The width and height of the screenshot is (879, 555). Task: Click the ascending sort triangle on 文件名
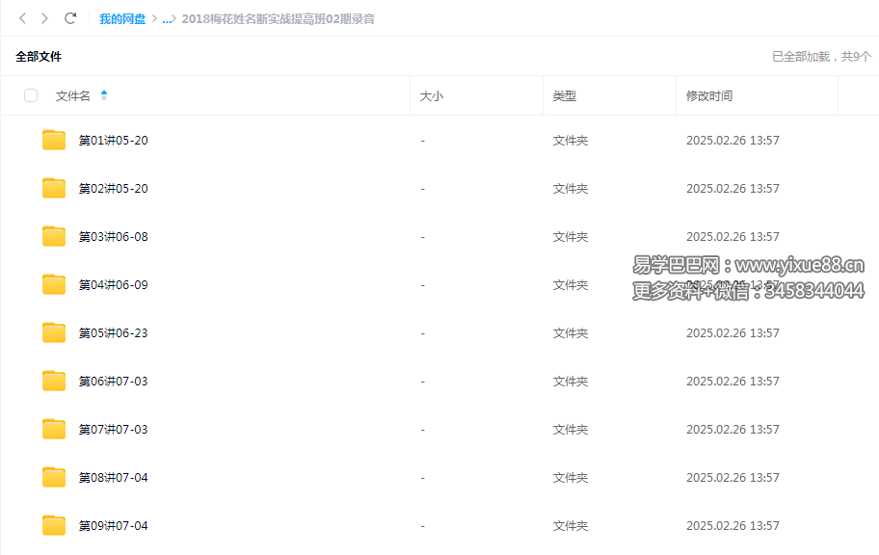104,92
